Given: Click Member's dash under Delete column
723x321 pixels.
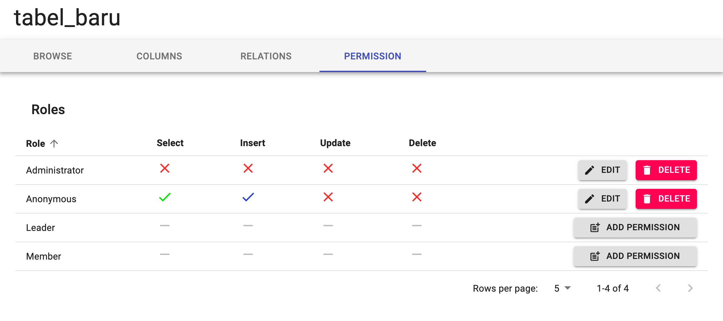Looking at the screenshot, I should (x=417, y=254).
